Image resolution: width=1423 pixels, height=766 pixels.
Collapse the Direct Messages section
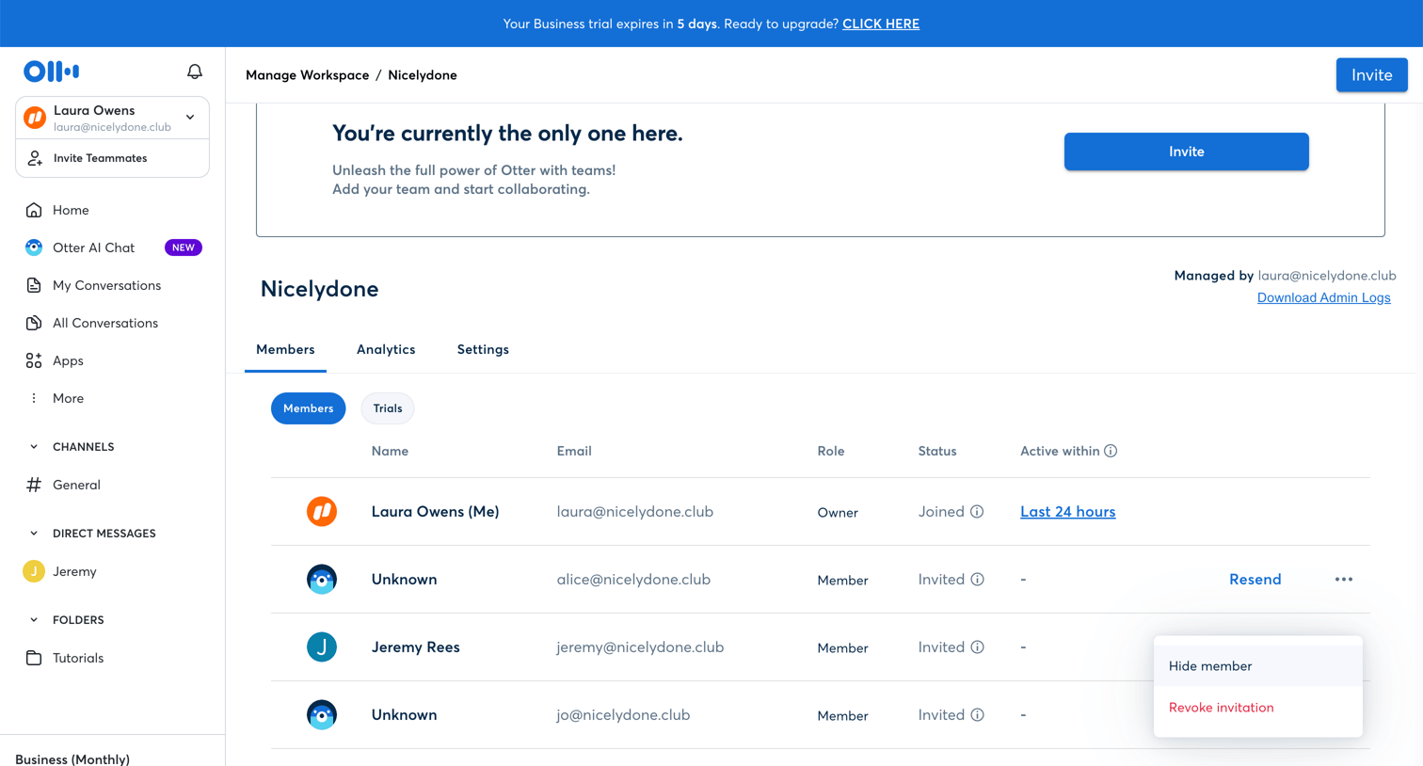[34, 534]
